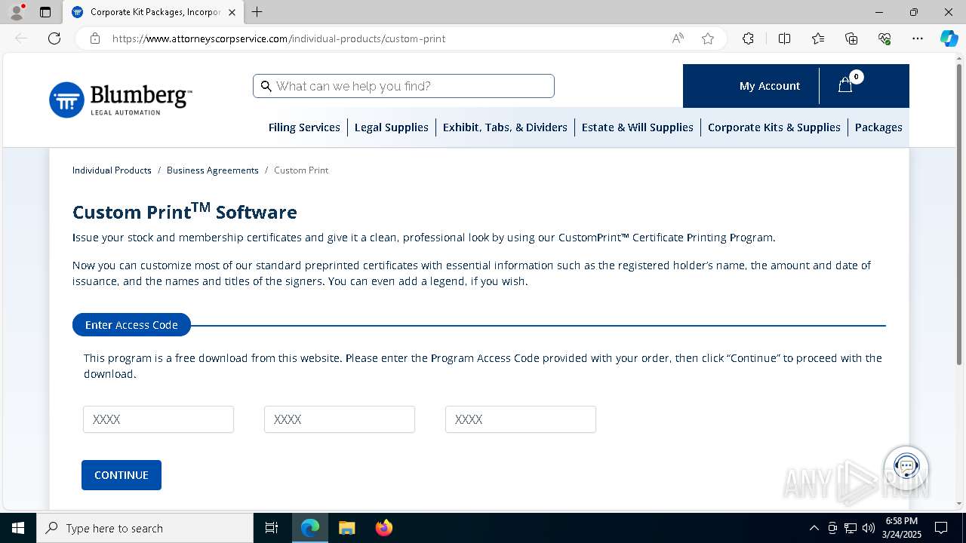966x543 pixels.
Task: Reload the current page
Action: tap(54, 38)
